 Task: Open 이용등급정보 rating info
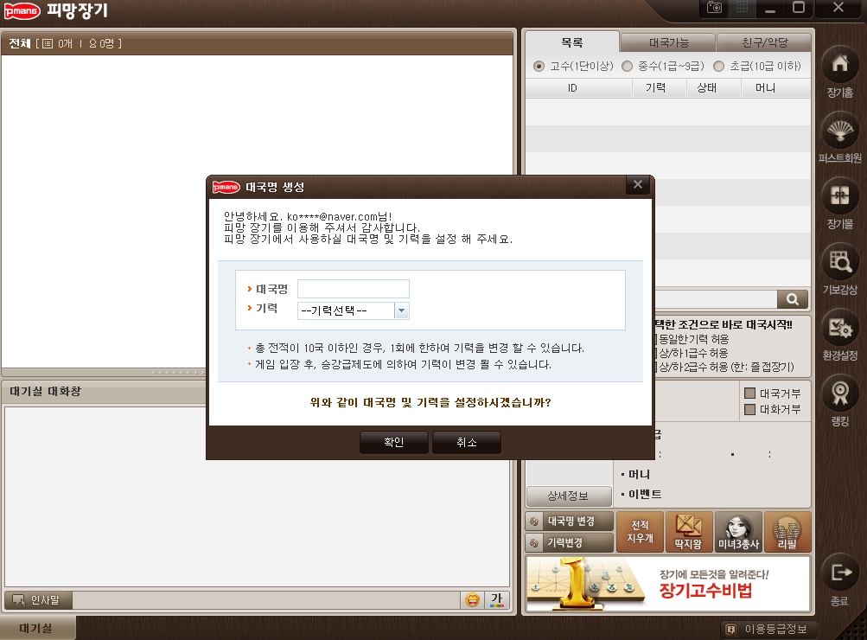[768, 629]
